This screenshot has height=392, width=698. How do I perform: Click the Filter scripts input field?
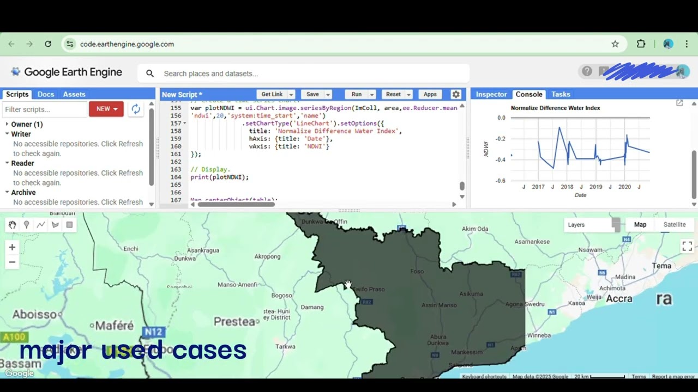[x=45, y=109]
